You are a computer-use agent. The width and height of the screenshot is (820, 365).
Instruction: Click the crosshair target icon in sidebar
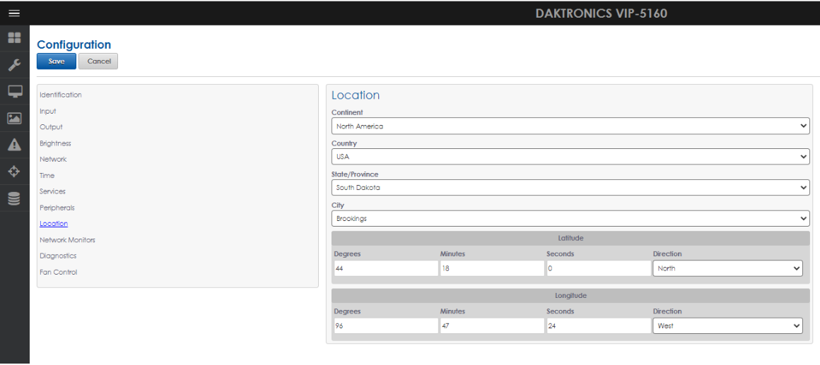click(x=14, y=172)
